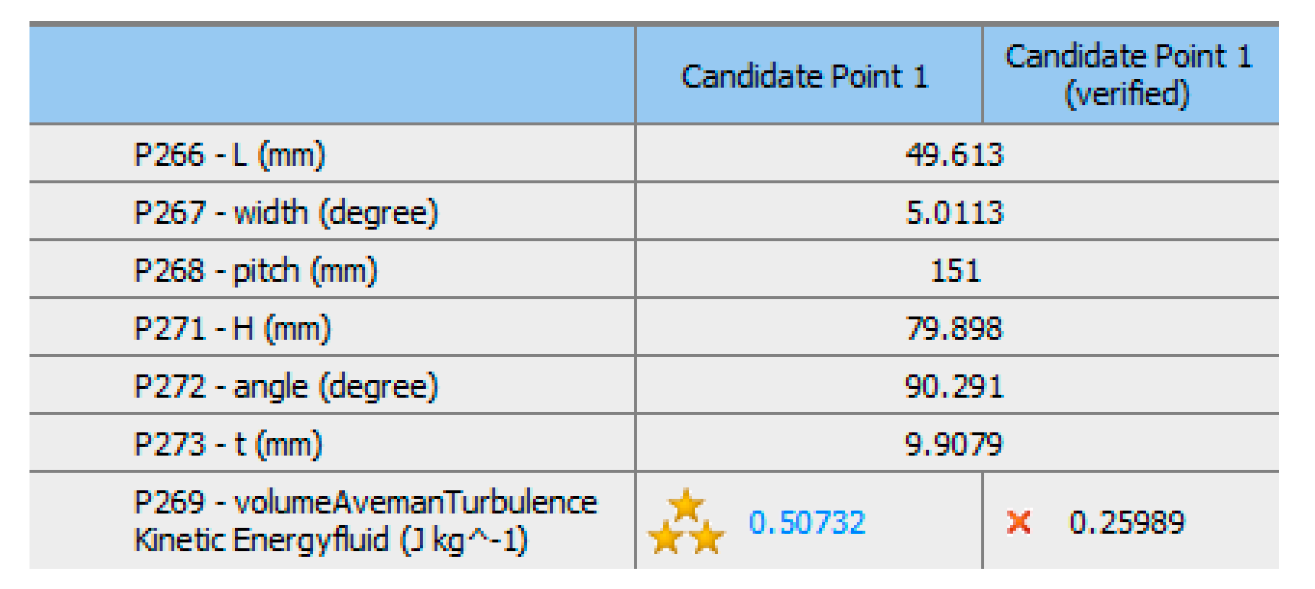Click the three gold stars rating icon
The height and width of the screenshot is (589, 1315).
coord(686,522)
